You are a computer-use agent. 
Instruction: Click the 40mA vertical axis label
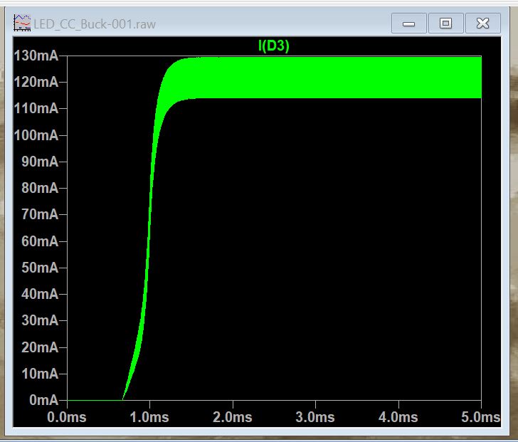coord(40,294)
